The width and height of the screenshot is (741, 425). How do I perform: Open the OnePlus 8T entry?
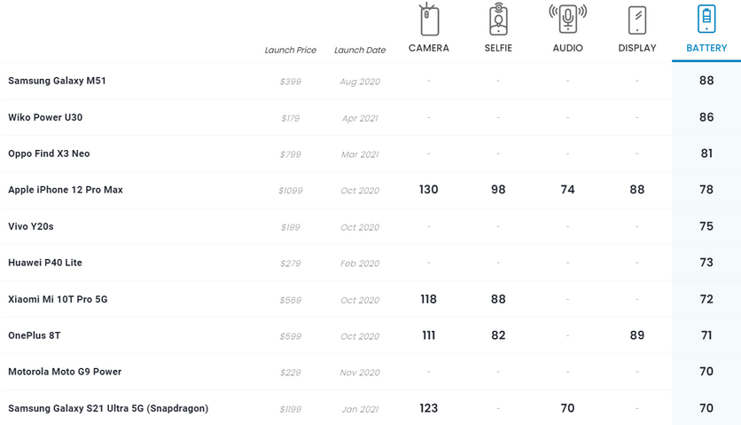(x=35, y=335)
